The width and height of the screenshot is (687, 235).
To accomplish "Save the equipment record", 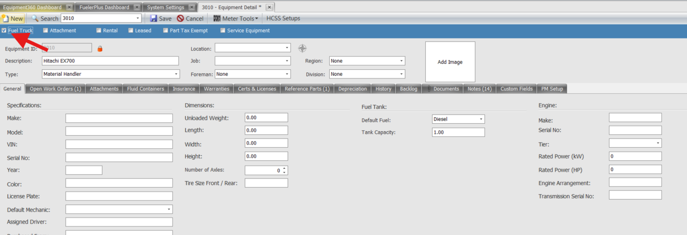I will click(161, 18).
